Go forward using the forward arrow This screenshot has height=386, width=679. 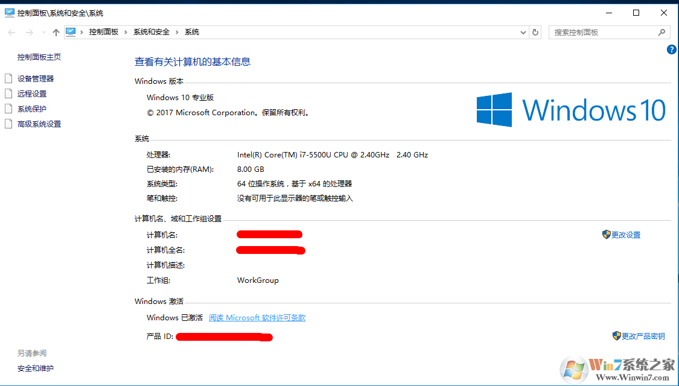29,33
